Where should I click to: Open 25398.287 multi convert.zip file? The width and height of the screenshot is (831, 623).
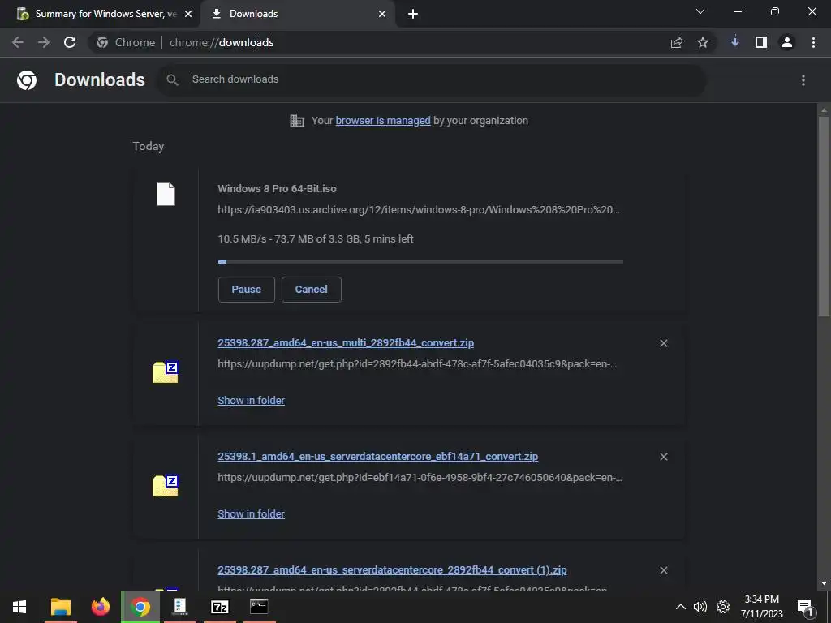pos(346,343)
